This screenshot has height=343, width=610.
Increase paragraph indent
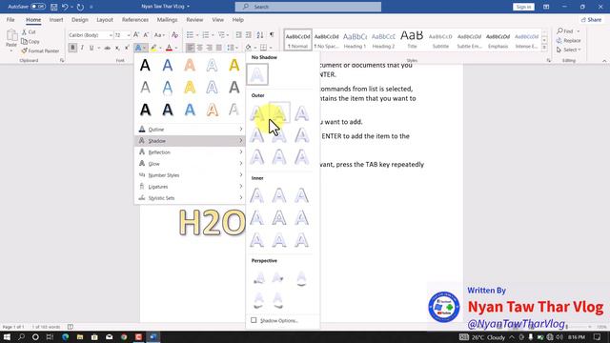click(249, 35)
